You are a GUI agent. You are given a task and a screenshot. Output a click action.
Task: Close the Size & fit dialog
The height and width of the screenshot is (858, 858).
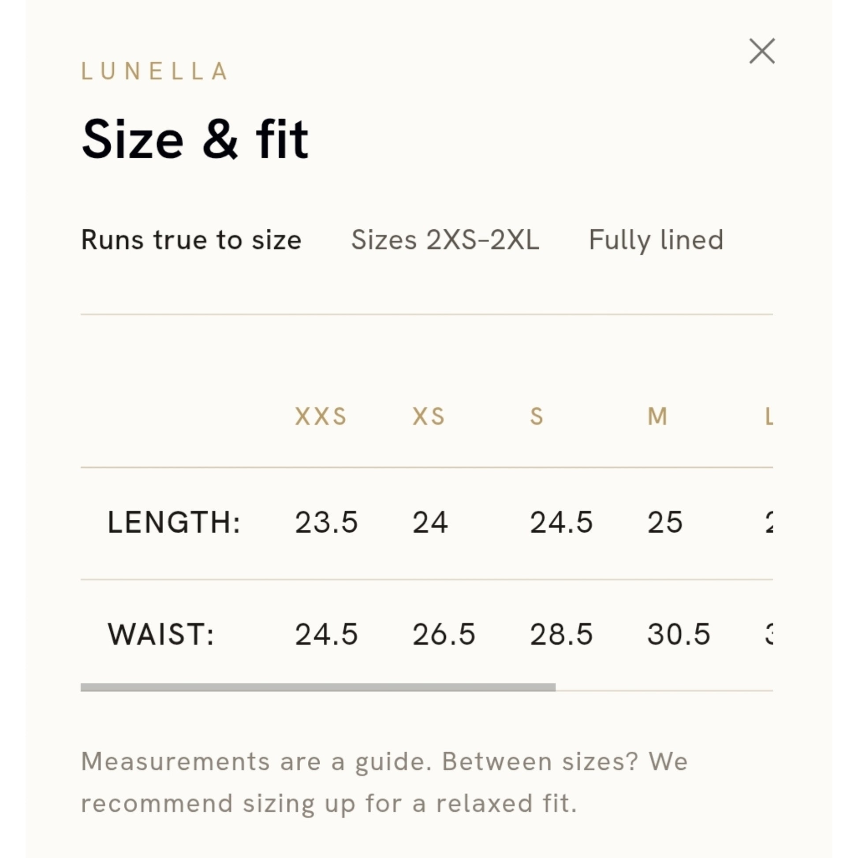click(762, 51)
